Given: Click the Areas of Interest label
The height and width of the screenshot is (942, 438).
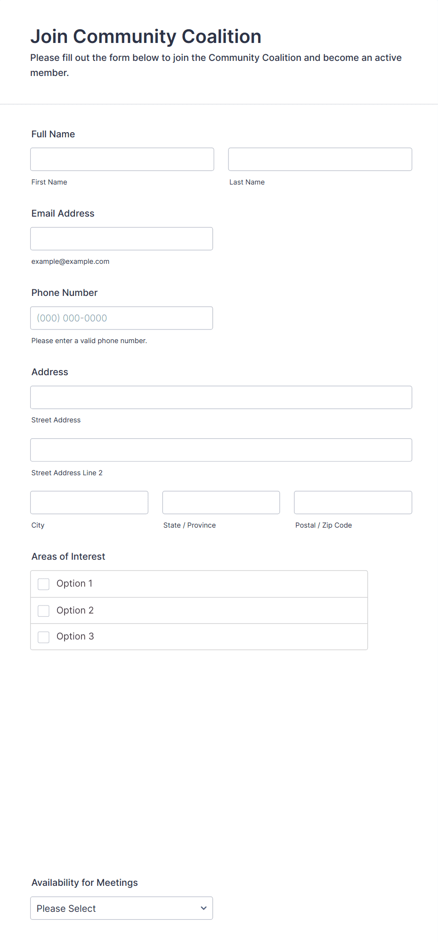Looking at the screenshot, I should (68, 556).
